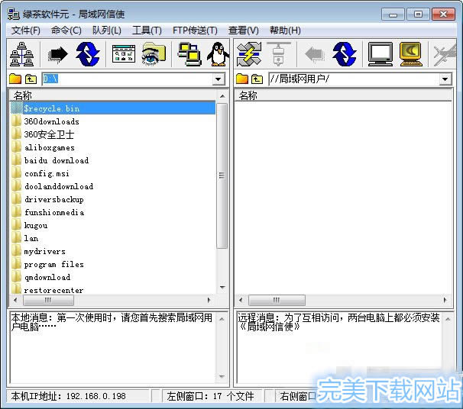Click the left pane up-folder icon
The image size is (463, 409).
[31, 79]
